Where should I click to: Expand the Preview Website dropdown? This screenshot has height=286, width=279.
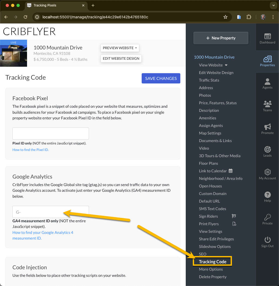(x=120, y=48)
